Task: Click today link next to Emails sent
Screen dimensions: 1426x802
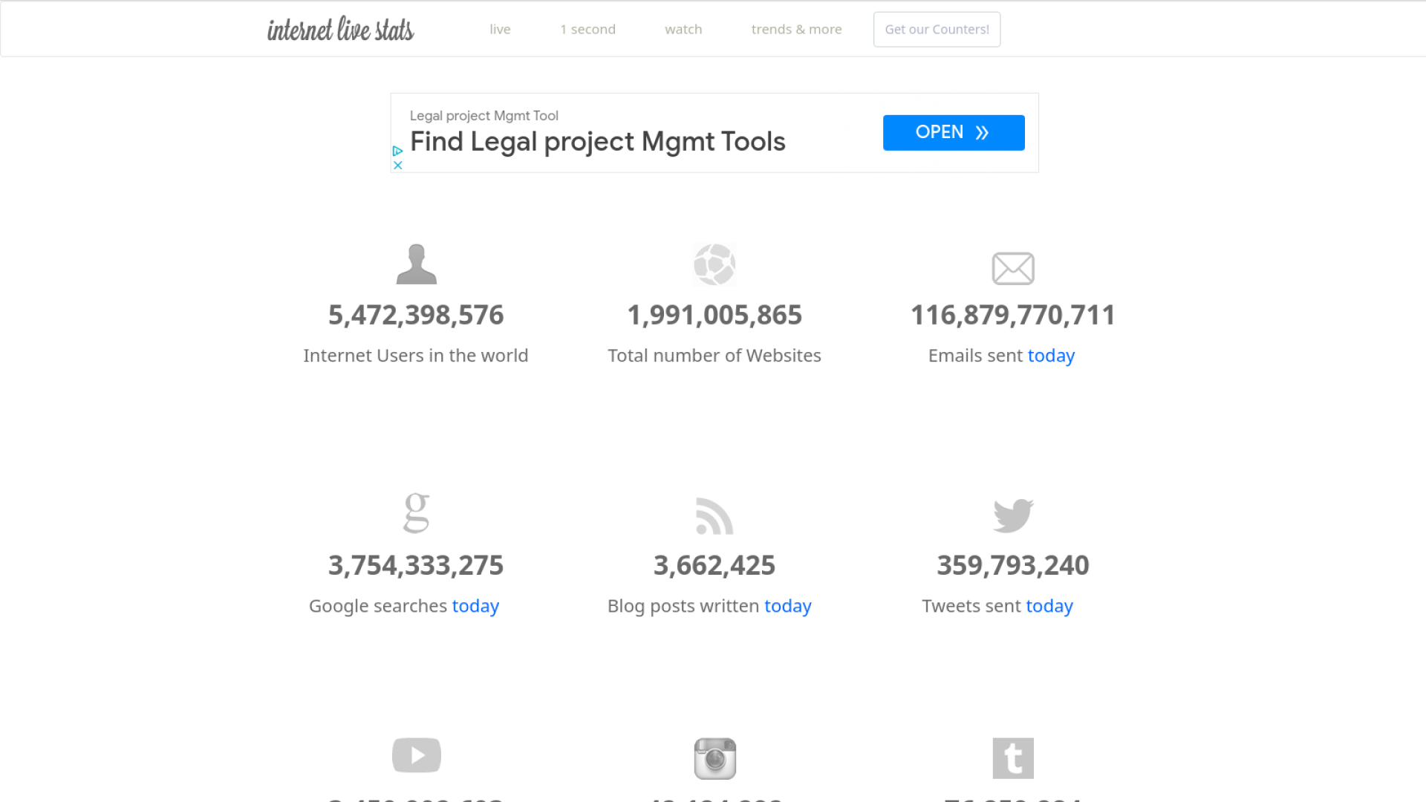Action: tap(1051, 356)
